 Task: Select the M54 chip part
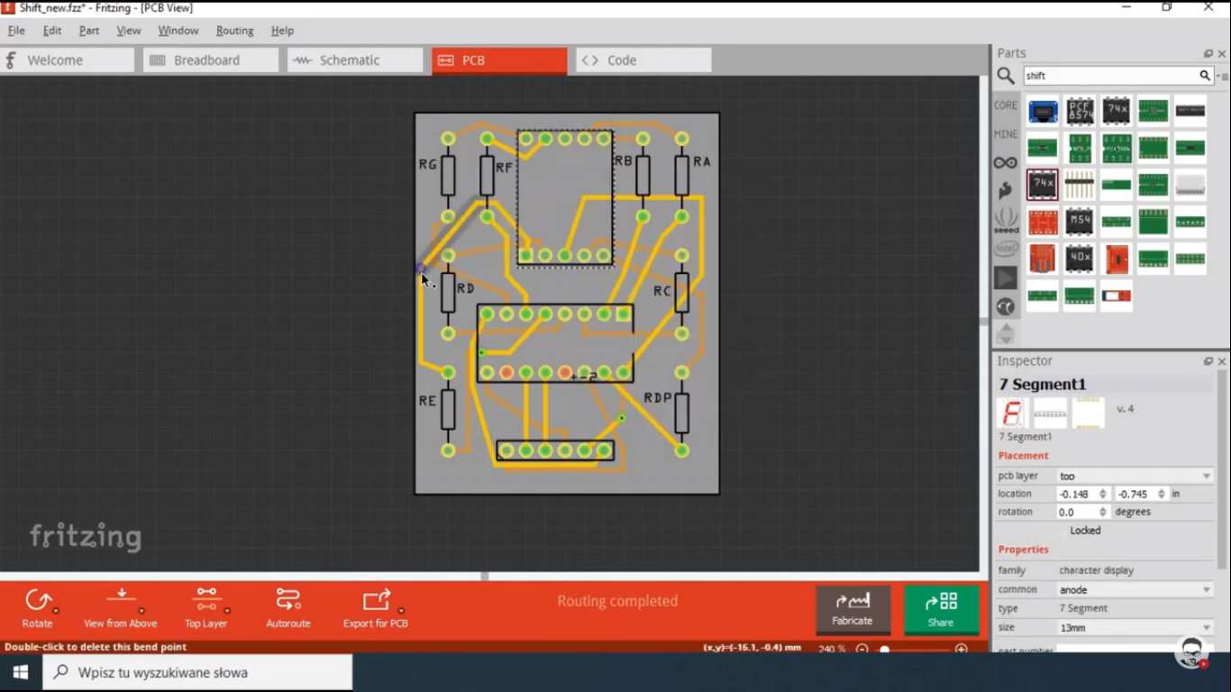[1080, 222]
